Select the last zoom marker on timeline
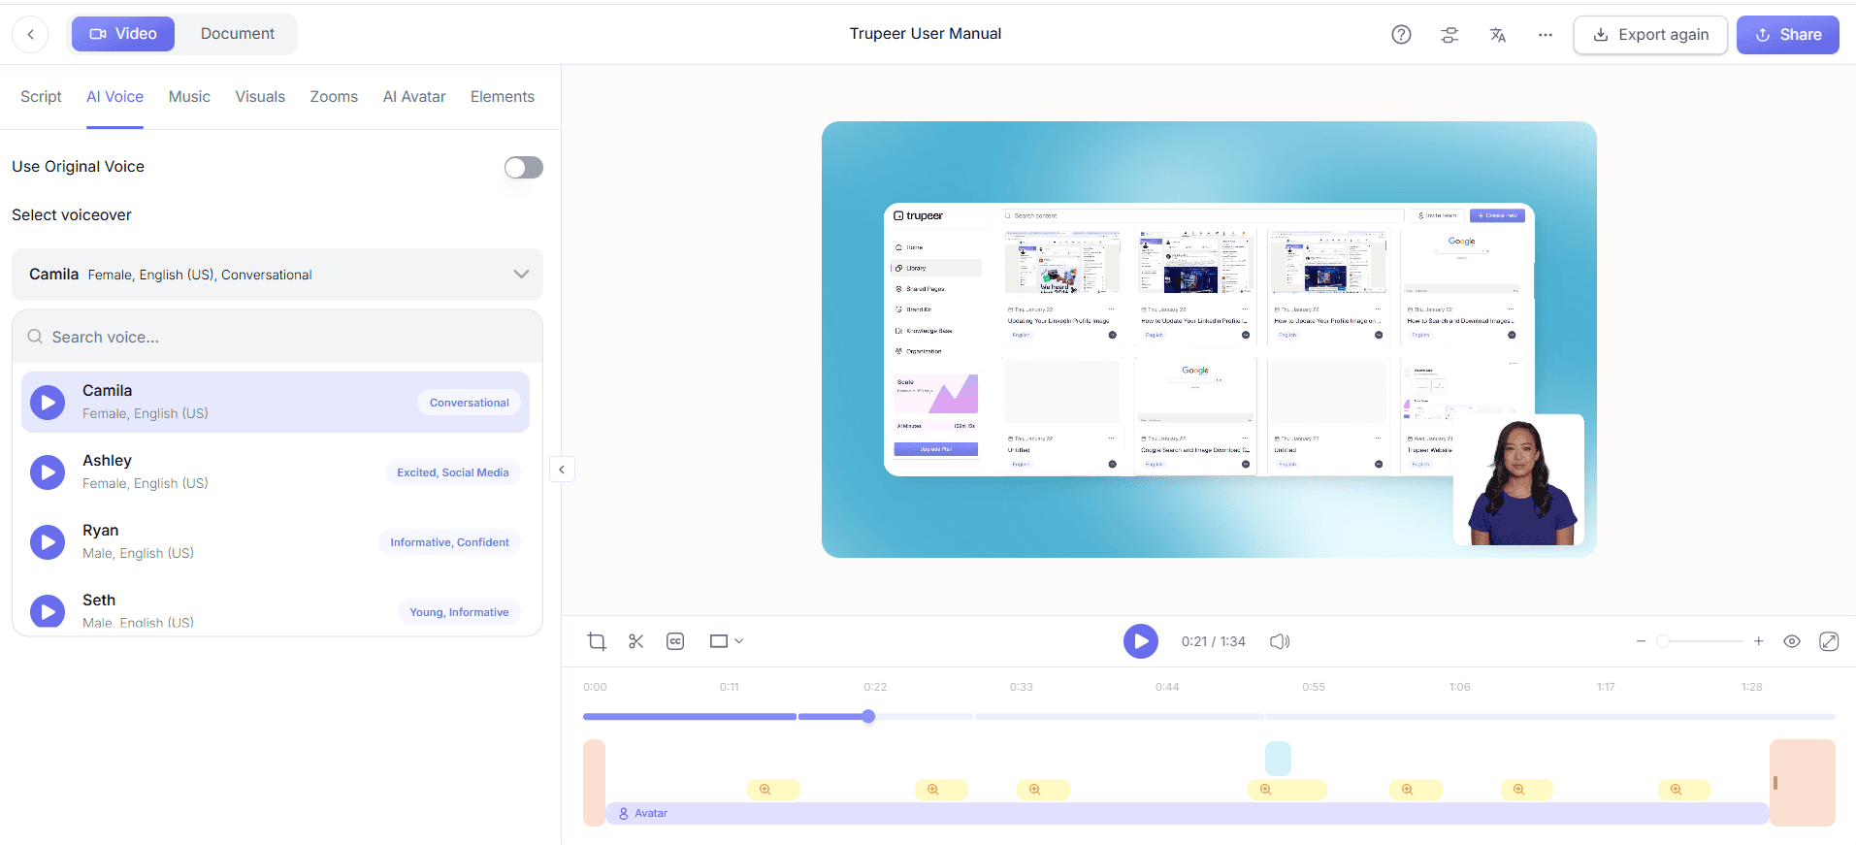 pyautogui.click(x=1684, y=790)
